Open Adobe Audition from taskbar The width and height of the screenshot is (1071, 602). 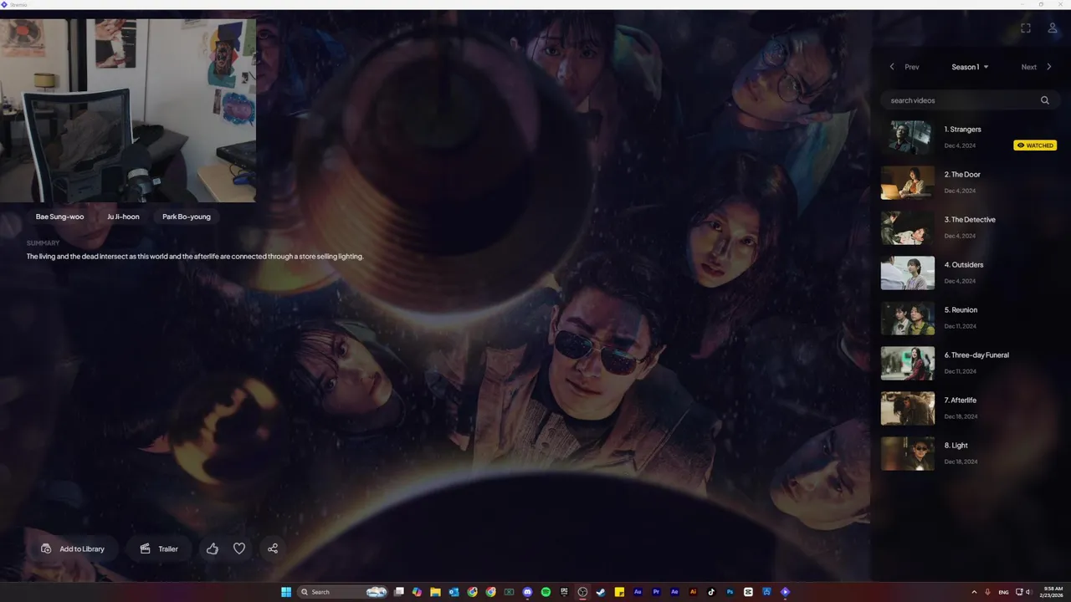pyautogui.click(x=638, y=592)
